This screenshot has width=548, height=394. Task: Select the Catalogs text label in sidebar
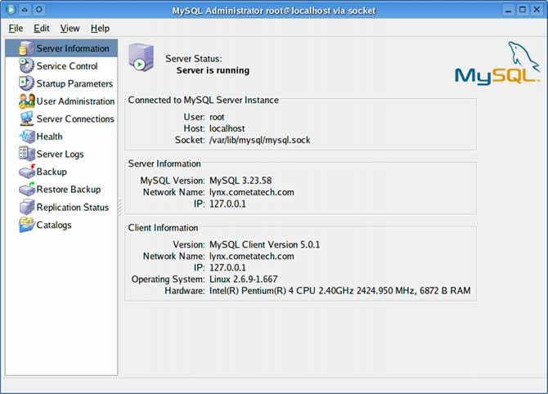coord(54,226)
